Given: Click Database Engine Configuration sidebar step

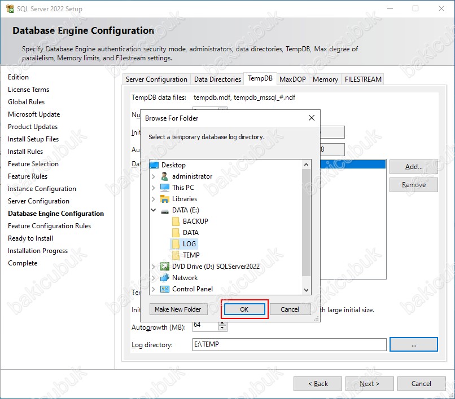Looking at the screenshot, I should 56,214.
